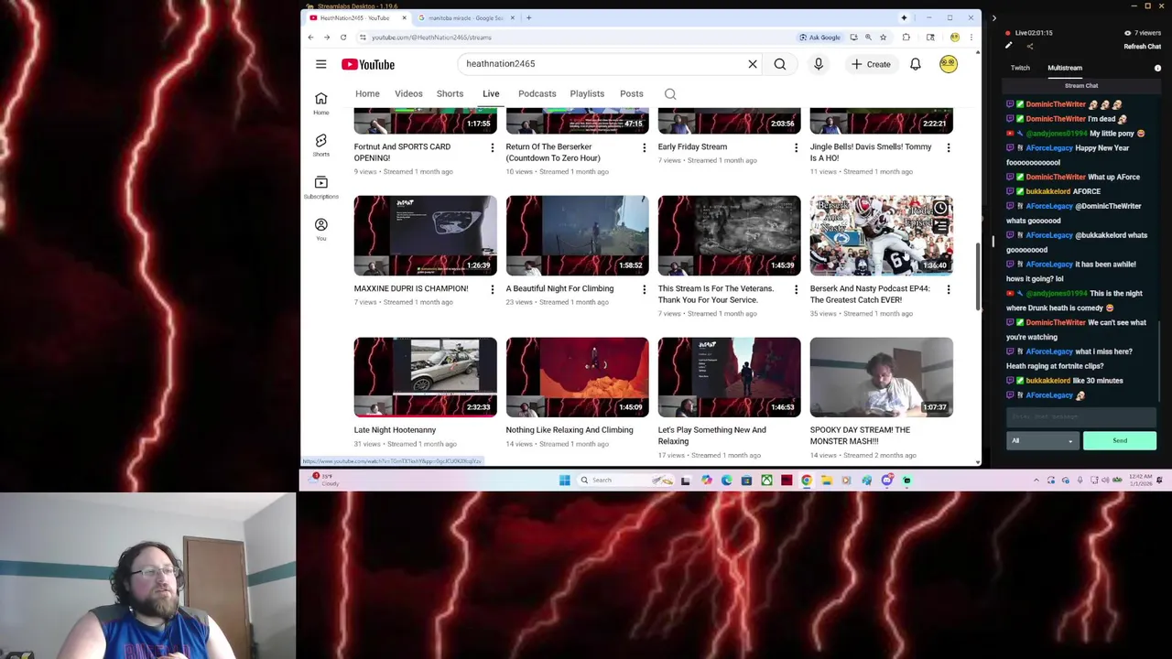Viewport: 1172px width, 659px height.
Task: Show hidden system tray icons
Action: pyautogui.click(x=1036, y=480)
